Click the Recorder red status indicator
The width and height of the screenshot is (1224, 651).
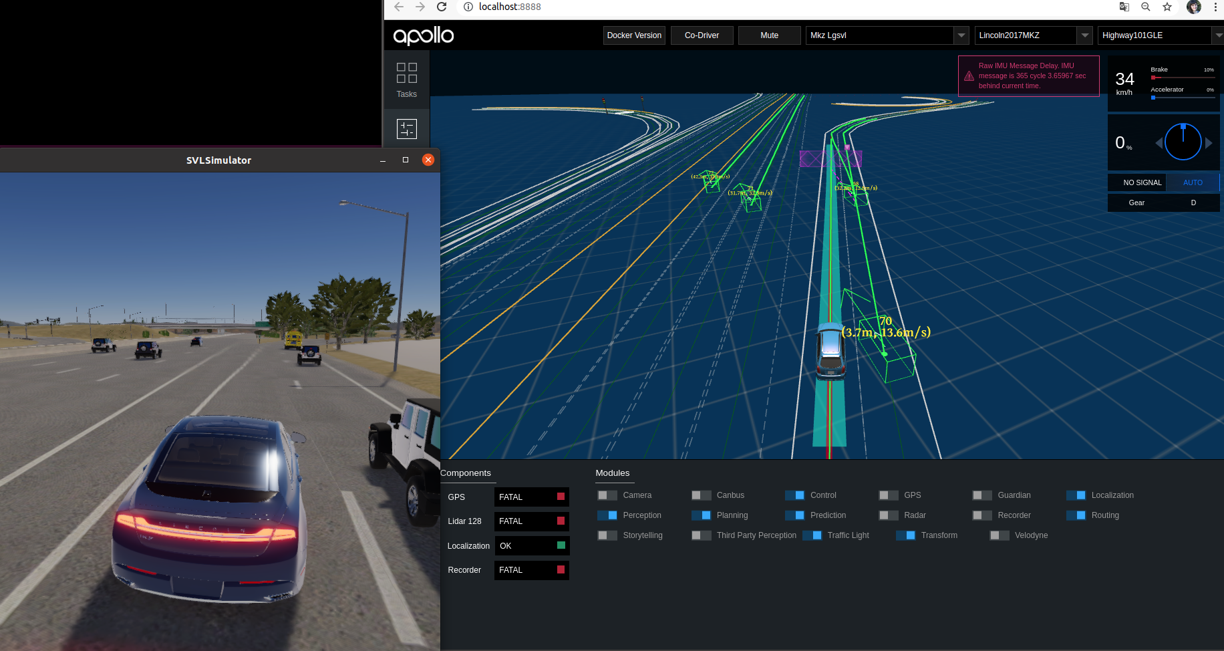pyautogui.click(x=561, y=569)
